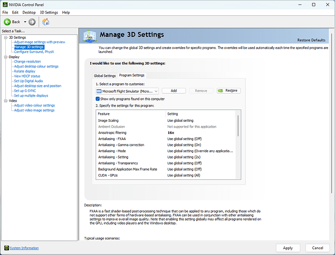Open the Back history dropdown arrow
335x255 pixels.
[x=25, y=22]
